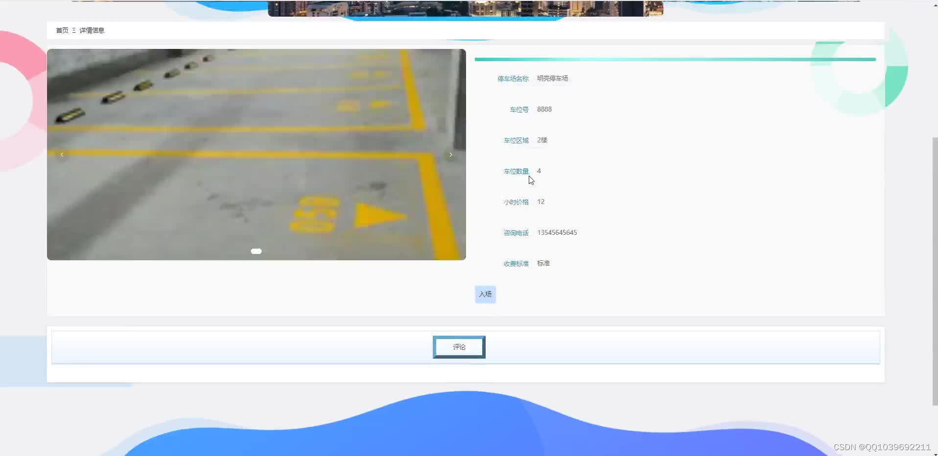
Task: Click the scrollbar down arrow
Action: 935,453
